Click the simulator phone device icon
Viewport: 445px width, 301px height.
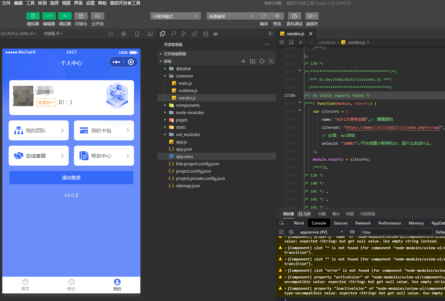pyautogui.click(x=137, y=34)
